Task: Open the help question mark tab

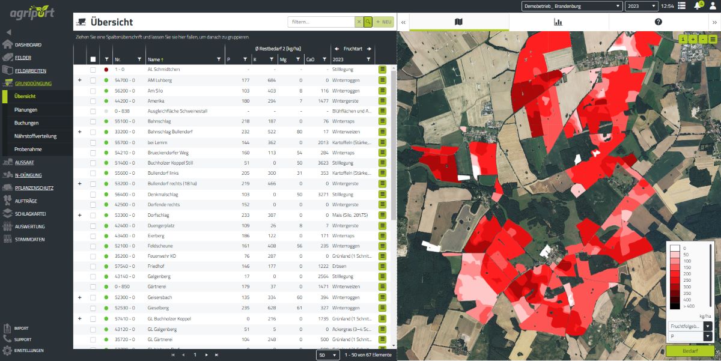Action: 658,22
